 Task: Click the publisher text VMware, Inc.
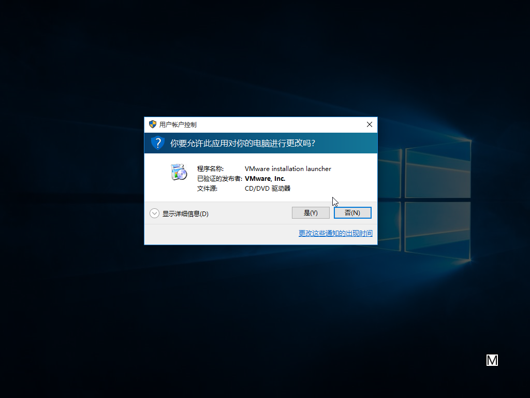pos(265,178)
